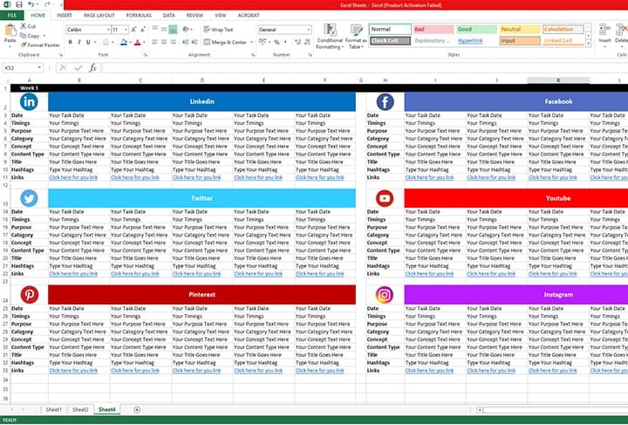Toggle Wrap Text on
Screen dimensions: 628x425
click(x=218, y=30)
